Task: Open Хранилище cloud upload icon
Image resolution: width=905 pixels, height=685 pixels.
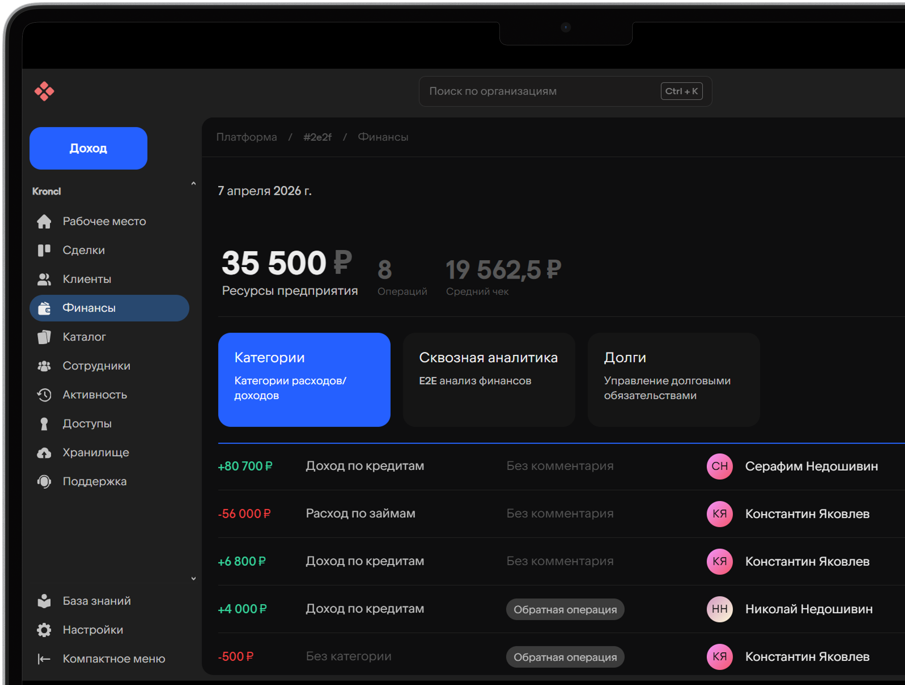Action: (x=44, y=453)
